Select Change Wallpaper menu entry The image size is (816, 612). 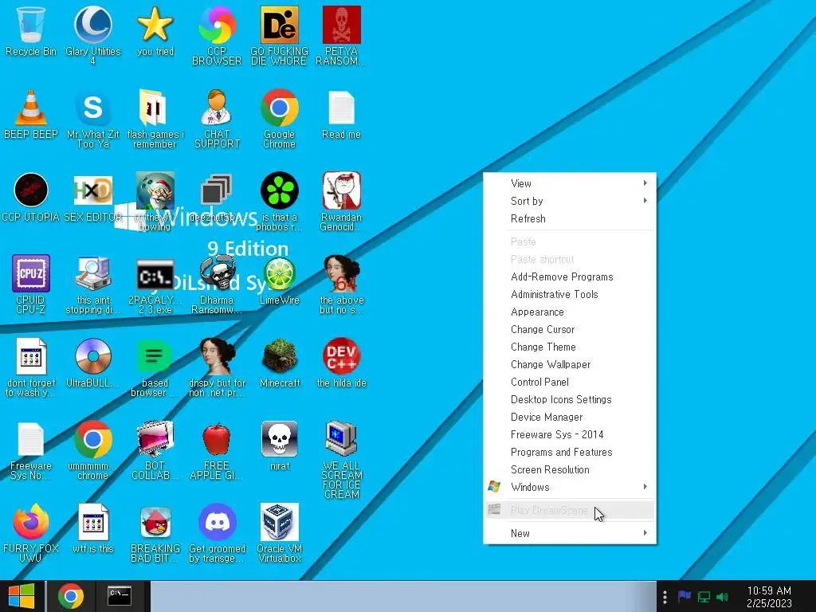pos(569,364)
